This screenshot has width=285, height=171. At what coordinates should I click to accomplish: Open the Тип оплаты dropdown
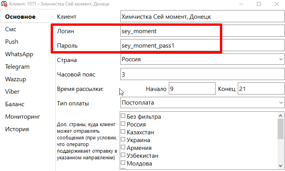(202, 103)
